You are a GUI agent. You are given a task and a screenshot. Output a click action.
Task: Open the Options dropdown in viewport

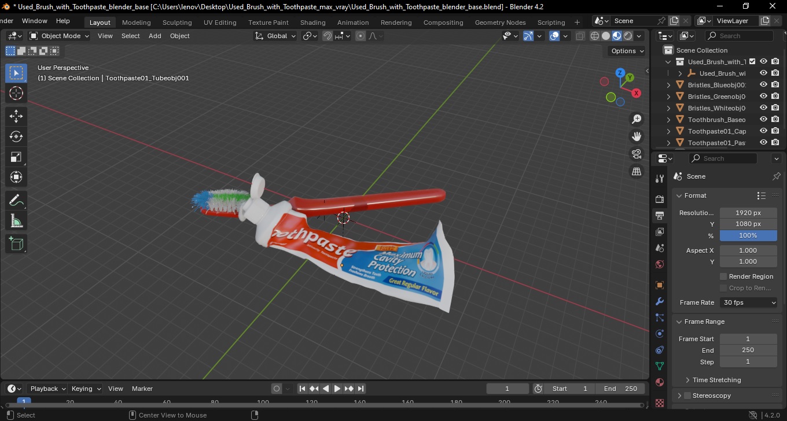coord(628,51)
